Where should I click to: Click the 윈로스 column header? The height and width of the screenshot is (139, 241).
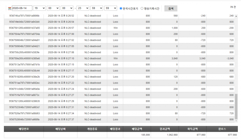[x=222, y=129]
